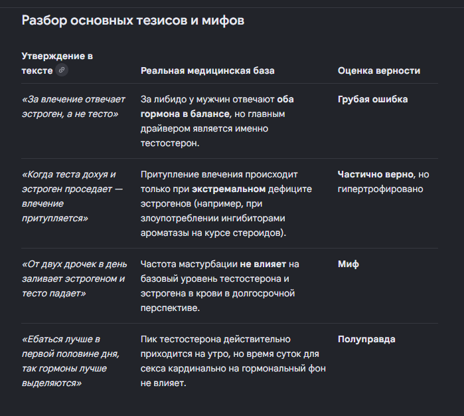
Task: Click the 'Оценка верности' column header
Action: tap(379, 70)
